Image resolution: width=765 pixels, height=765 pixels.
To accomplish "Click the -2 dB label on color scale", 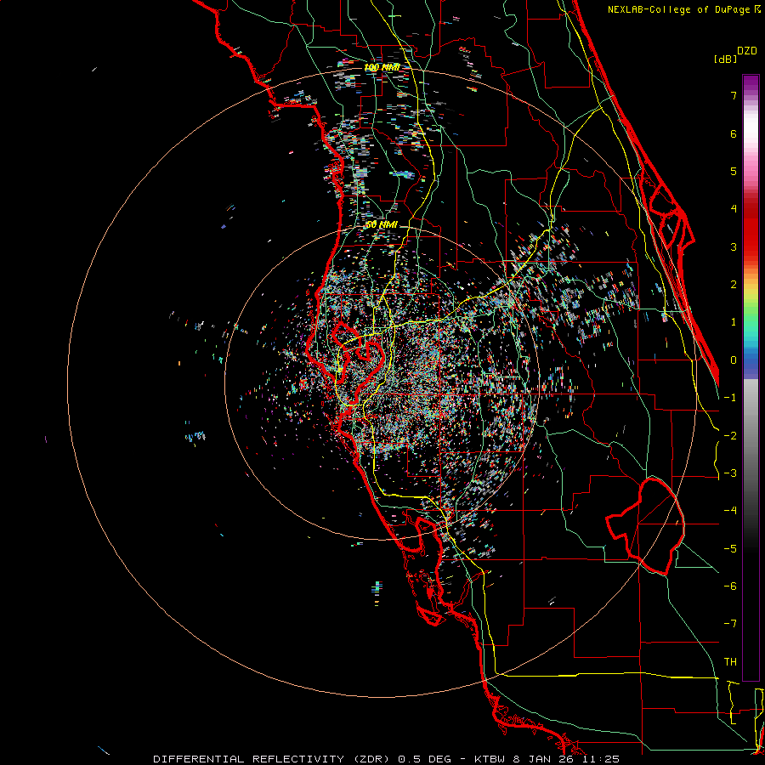I will [730, 435].
